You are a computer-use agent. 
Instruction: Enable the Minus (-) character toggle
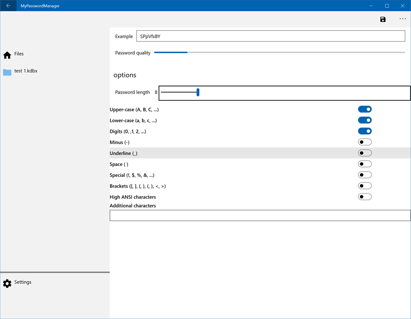[x=364, y=141]
